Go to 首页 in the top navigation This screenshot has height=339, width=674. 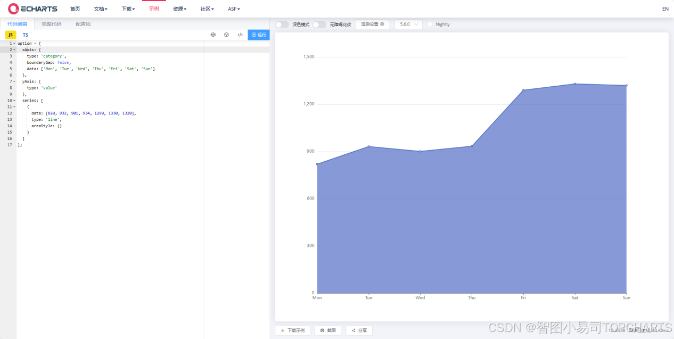[x=75, y=9]
